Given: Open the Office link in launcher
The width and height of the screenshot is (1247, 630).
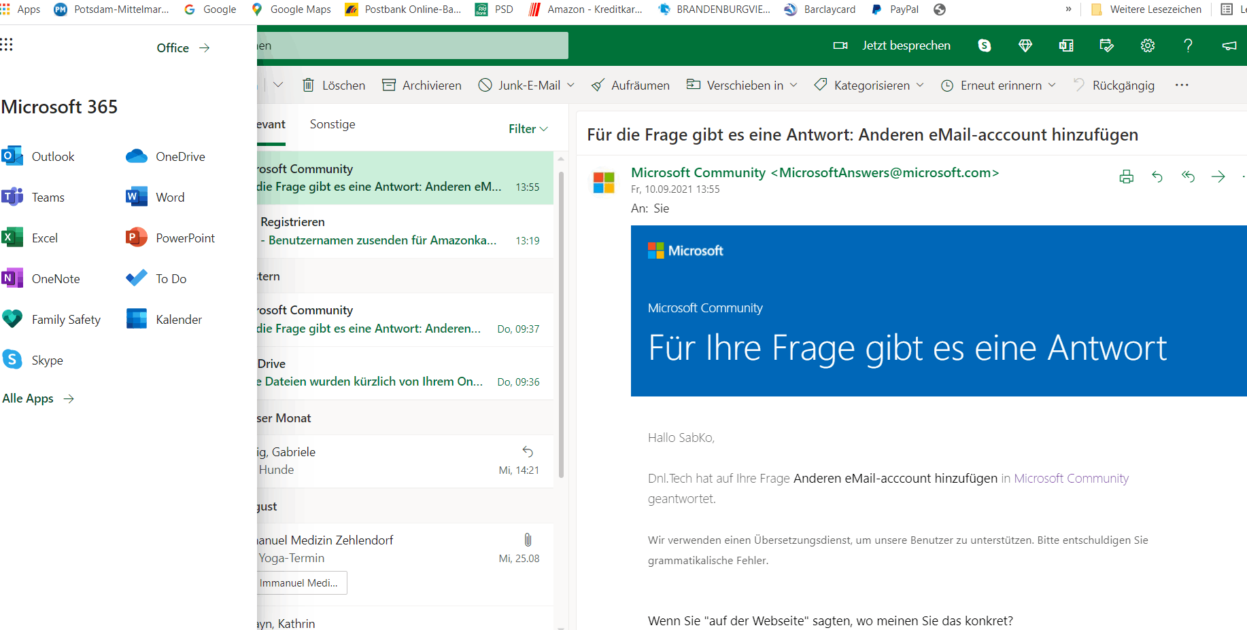Looking at the screenshot, I should point(183,48).
